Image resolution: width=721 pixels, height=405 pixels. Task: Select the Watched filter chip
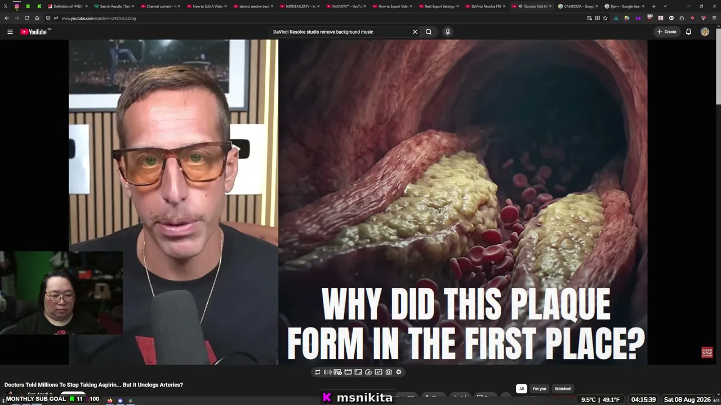563,389
